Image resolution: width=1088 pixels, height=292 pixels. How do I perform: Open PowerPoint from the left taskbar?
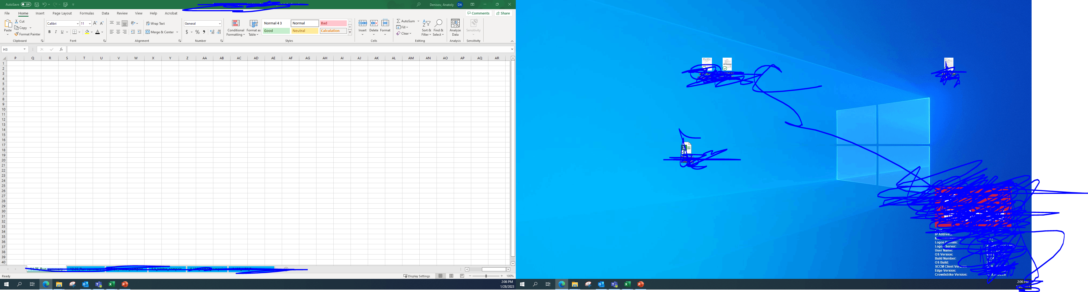click(125, 284)
